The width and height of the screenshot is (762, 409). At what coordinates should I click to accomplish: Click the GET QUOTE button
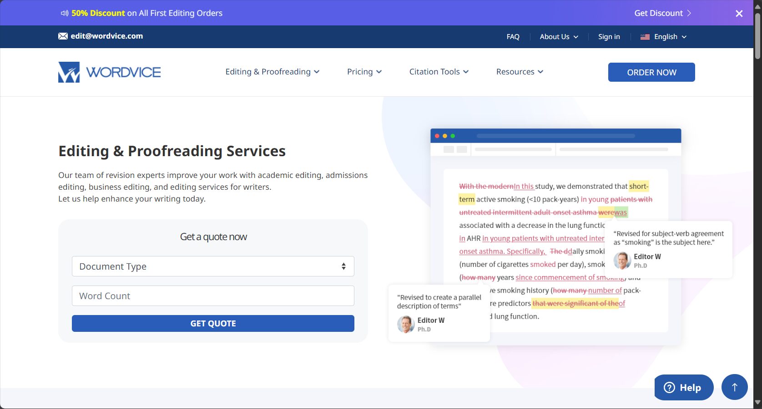point(213,324)
